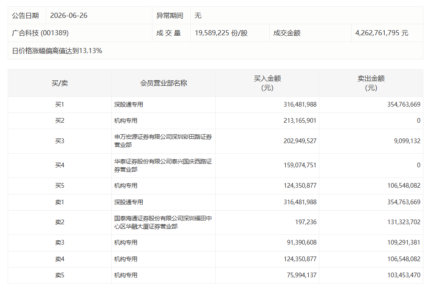Click the 买3 row label
The image size is (431, 293).
(x=59, y=141)
